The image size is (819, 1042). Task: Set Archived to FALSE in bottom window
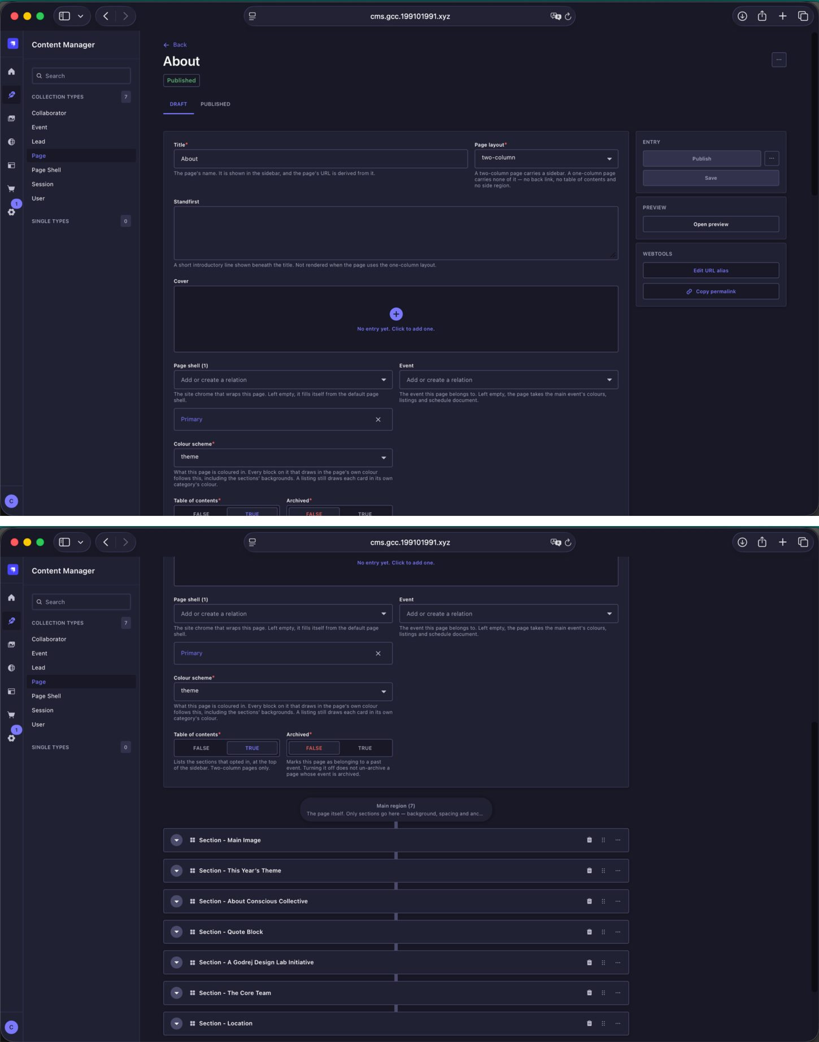point(314,748)
